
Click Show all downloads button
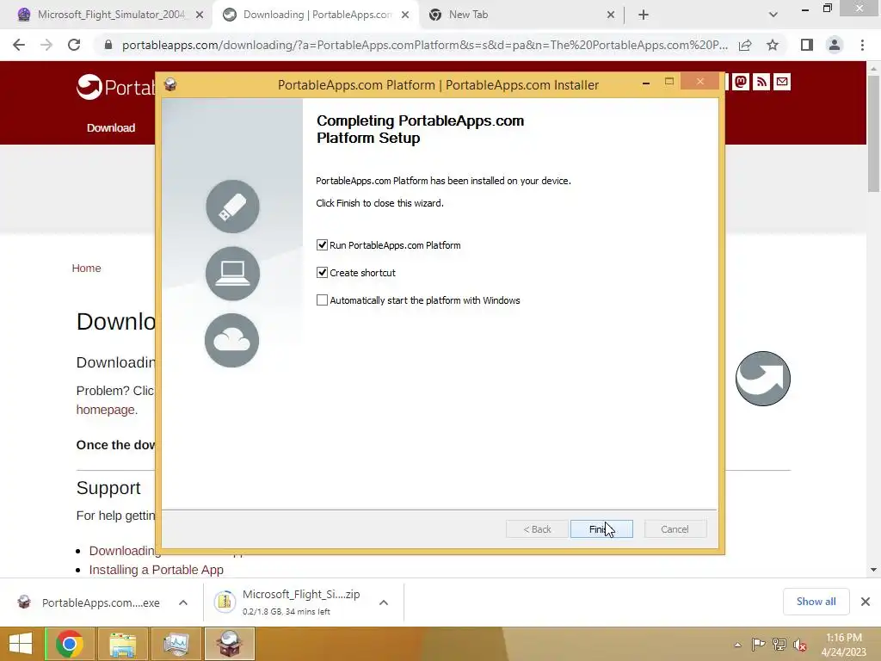pyautogui.click(x=816, y=602)
